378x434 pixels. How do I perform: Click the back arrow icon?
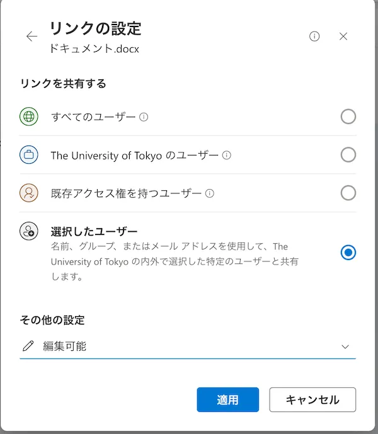31,37
